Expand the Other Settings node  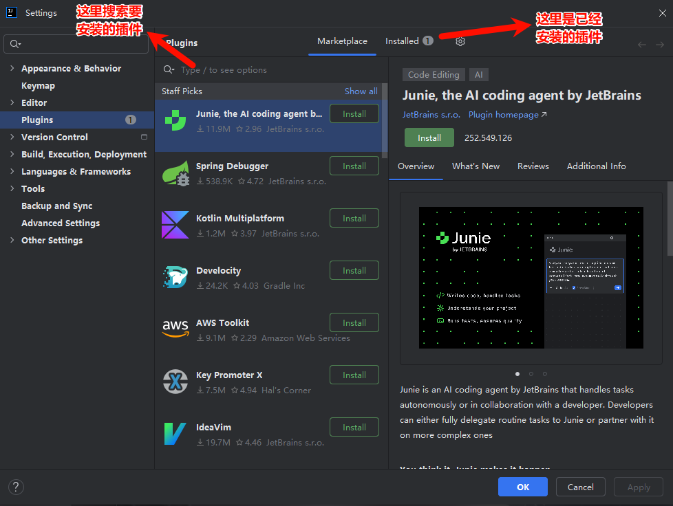click(12, 240)
